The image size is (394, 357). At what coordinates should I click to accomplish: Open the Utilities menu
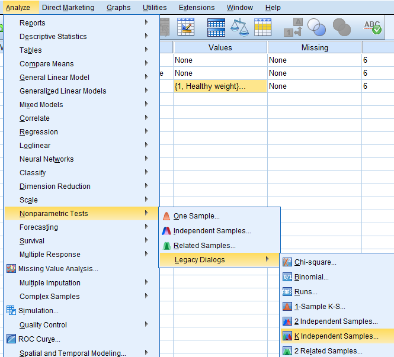click(x=155, y=8)
